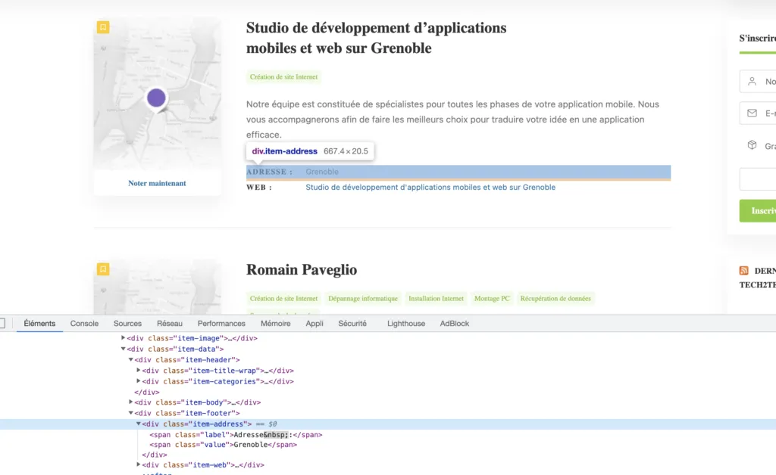Click the Création de site Internet tag under Studio title
This screenshot has height=475, width=776.
pos(283,77)
